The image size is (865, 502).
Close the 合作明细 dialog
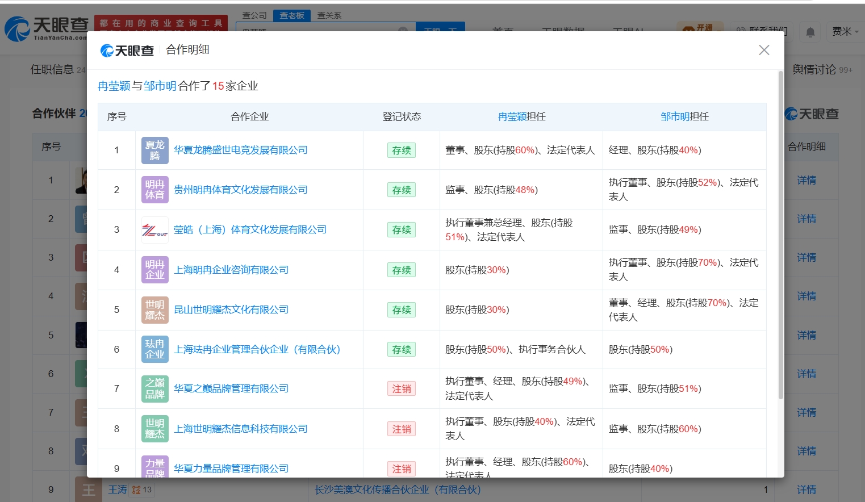(764, 50)
